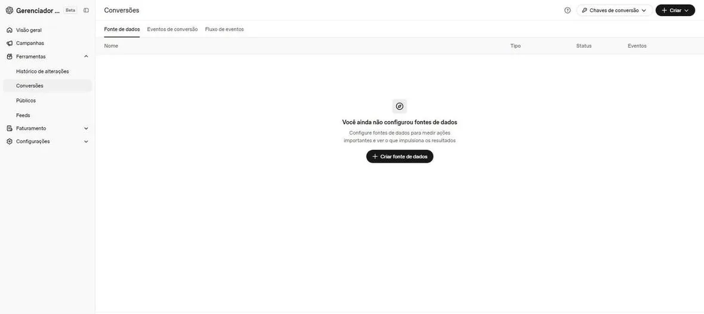Switch to Fluxo de eventos tab
Screen dimensions: 704x314
click(x=224, y=29)
